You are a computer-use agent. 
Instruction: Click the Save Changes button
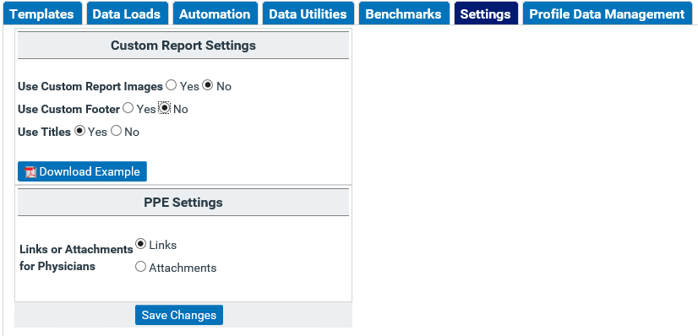pyautogui.click(x=179, y=315)
